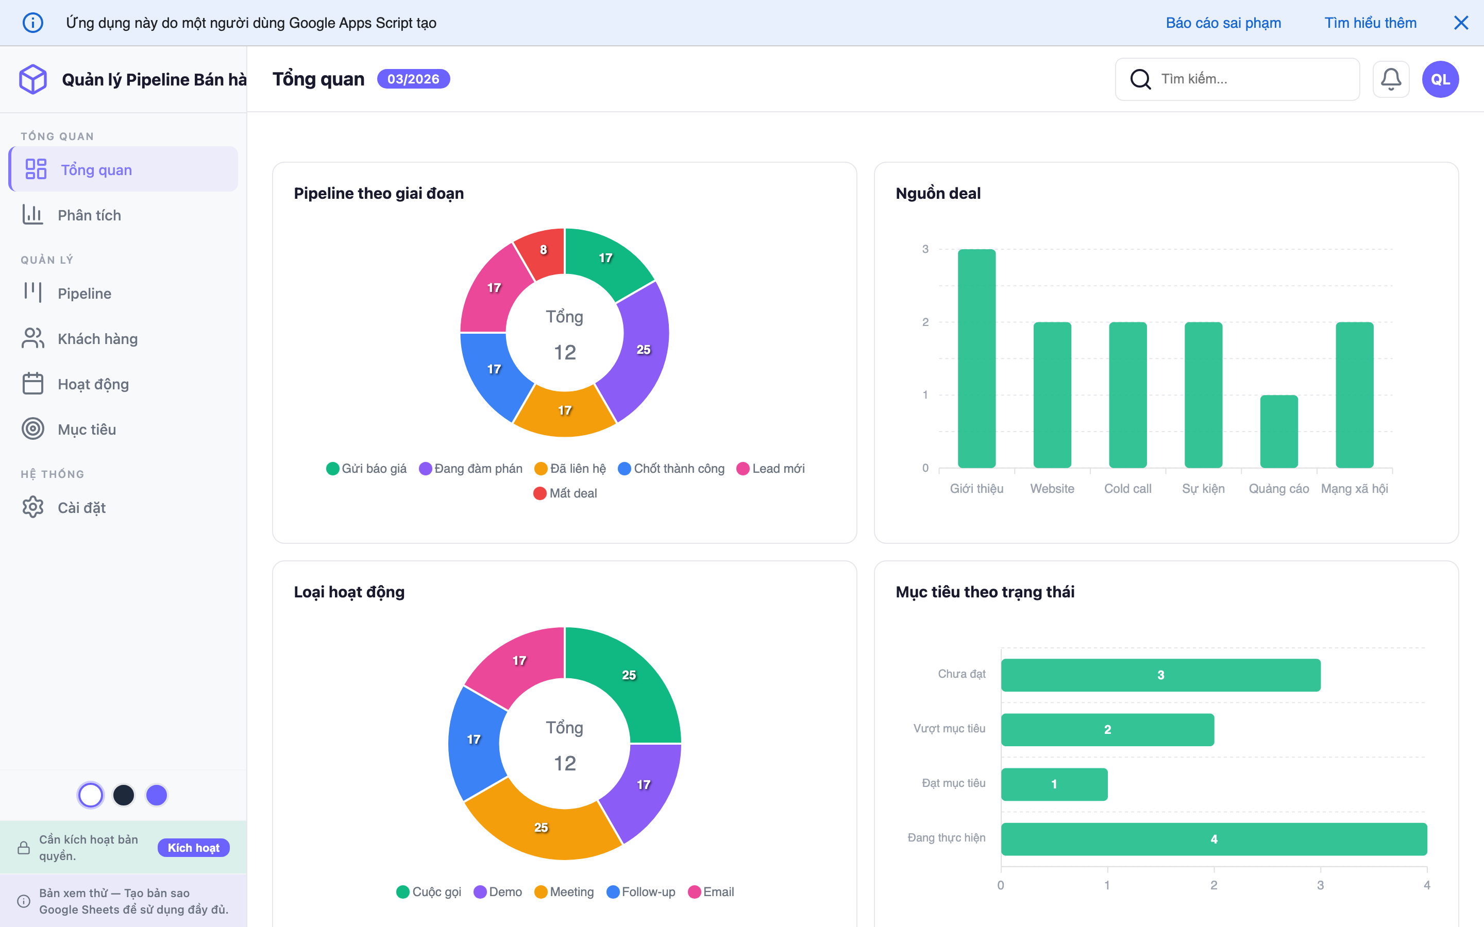Toggle Mất deal legend entry
Screen dimensions: 1484x927
coord(565,493)
